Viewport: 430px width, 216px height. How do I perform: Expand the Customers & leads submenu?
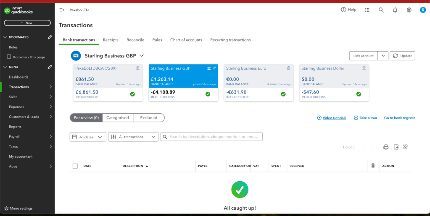click(x=51, y=117)
